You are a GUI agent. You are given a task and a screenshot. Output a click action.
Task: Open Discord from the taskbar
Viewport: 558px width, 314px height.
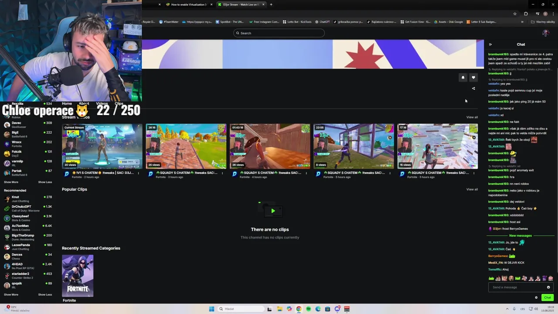point(337,309)
